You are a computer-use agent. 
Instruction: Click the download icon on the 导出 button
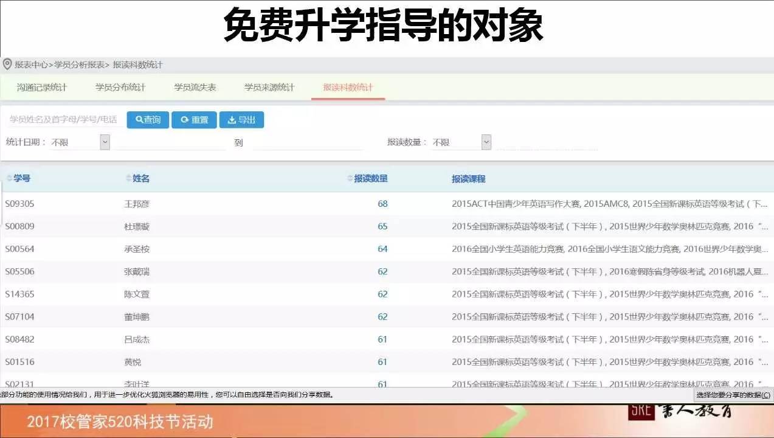[x=233, y=119]
